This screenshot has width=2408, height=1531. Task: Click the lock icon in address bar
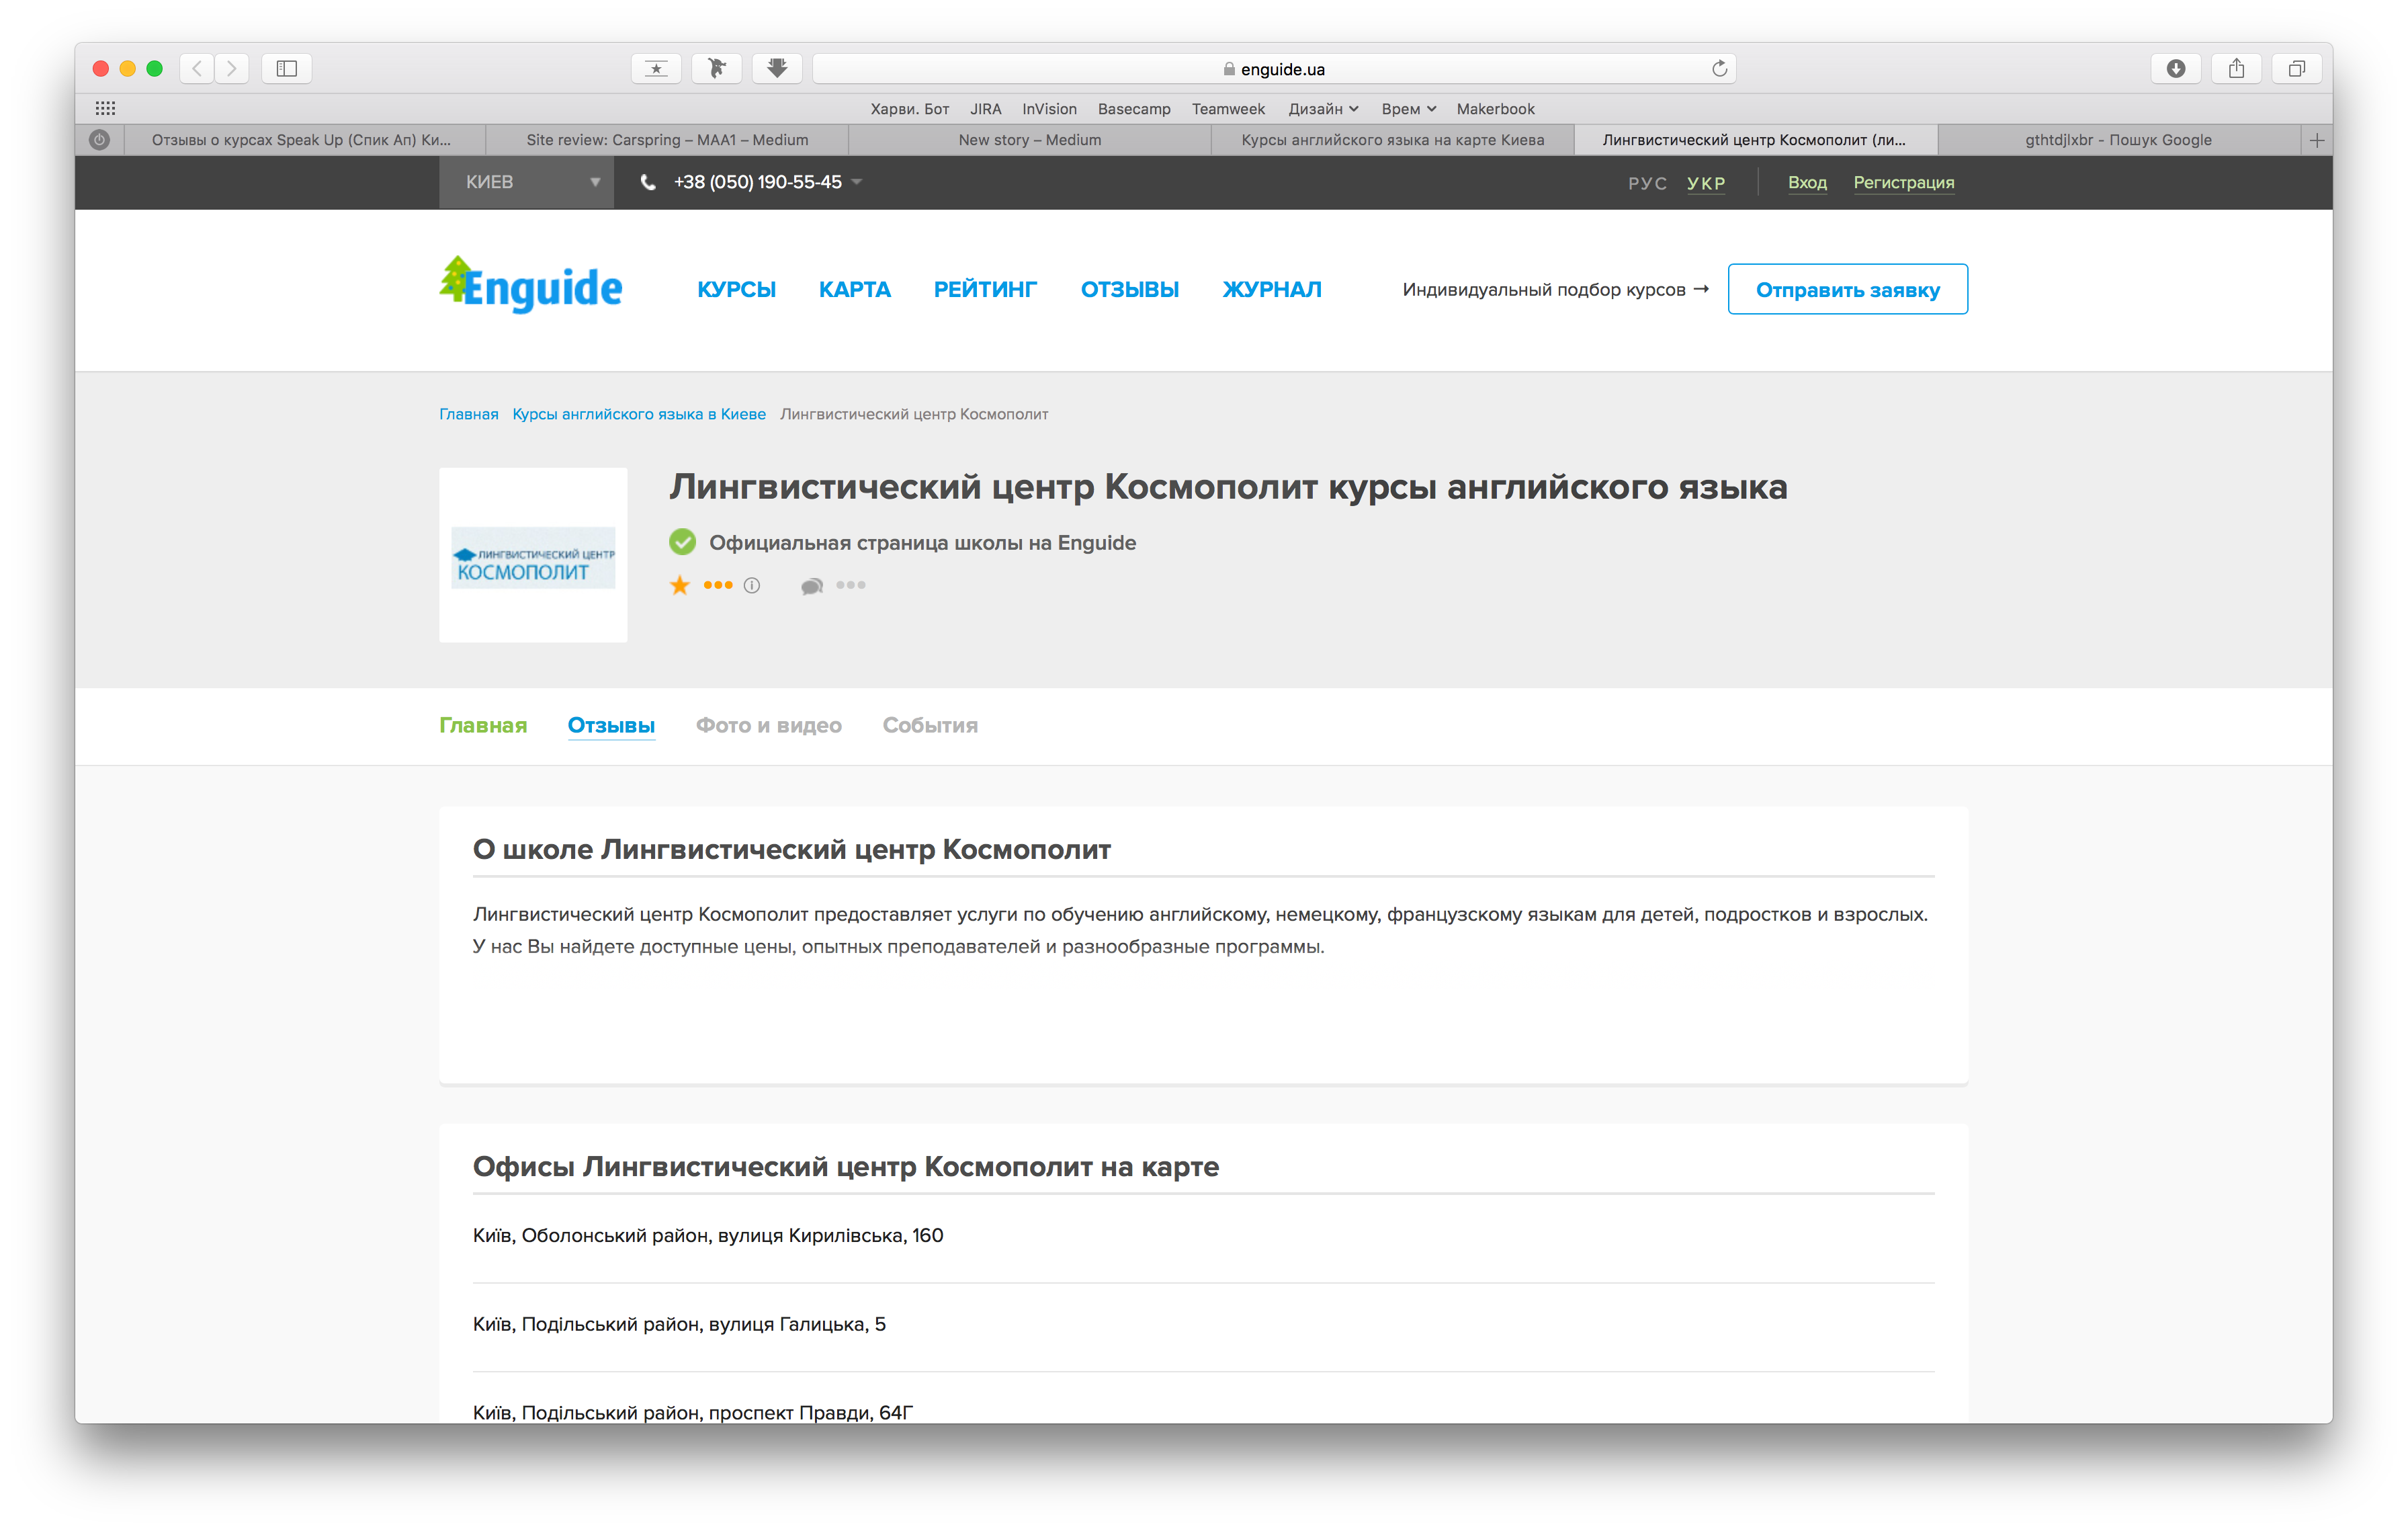coord(1229,69)
